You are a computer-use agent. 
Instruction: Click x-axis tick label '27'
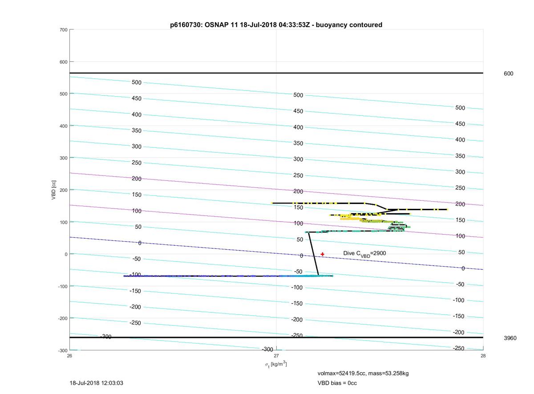pos(276,356)
